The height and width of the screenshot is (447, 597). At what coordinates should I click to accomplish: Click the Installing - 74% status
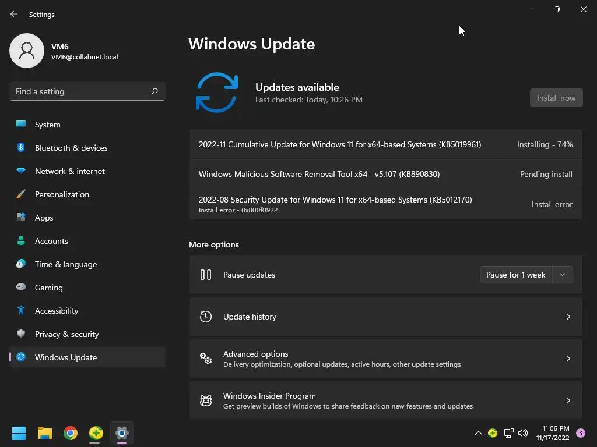[x=545, y=144]
